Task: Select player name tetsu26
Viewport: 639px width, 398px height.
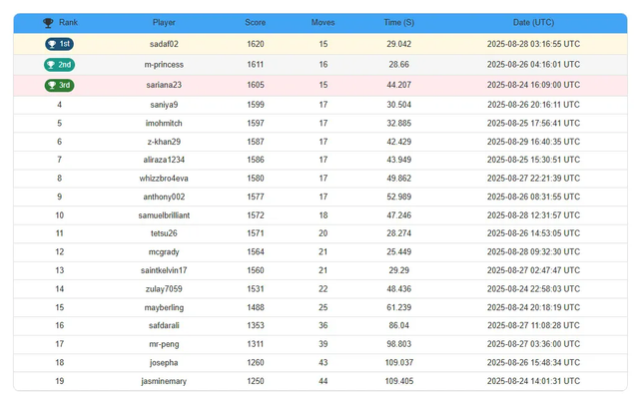Action: tap(164, 233)
